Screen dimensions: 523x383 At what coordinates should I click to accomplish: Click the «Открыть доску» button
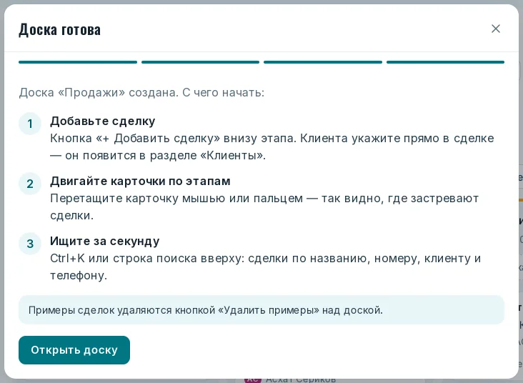click(x=74, y=350)
